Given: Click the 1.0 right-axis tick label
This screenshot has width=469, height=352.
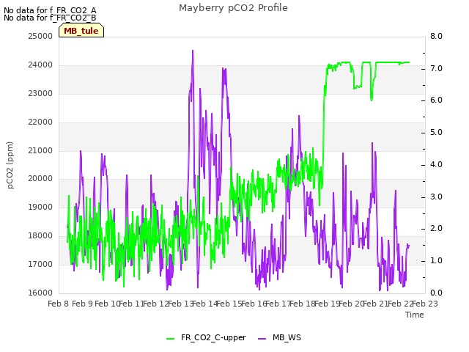Looking at the screenshot, I should point(436,261).
